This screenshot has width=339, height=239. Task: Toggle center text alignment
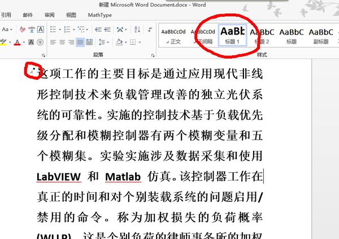click(62, 42)
